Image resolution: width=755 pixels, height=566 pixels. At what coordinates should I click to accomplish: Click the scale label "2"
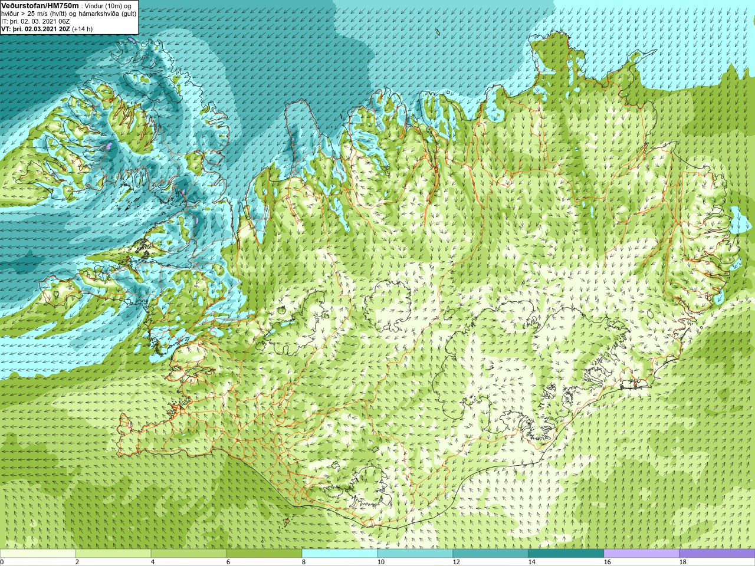click(77, 562)
